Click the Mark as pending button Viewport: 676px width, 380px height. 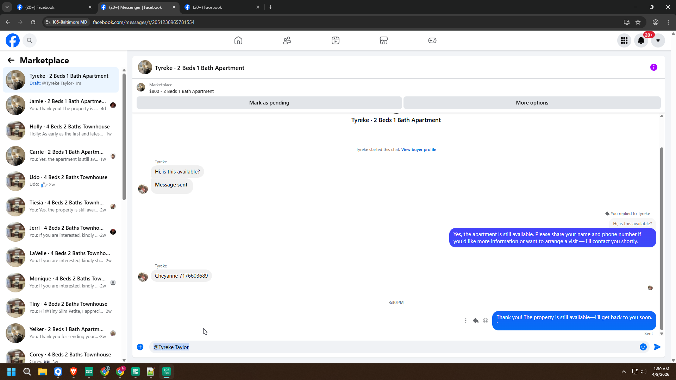[269, 103]
